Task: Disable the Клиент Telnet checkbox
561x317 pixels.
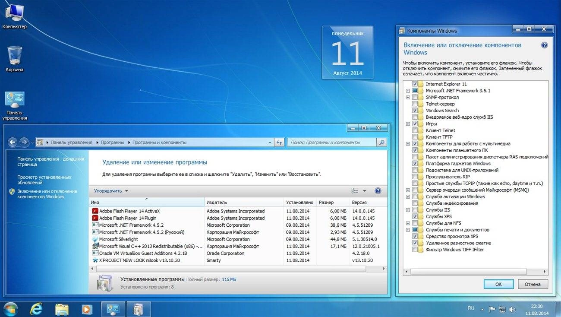Action: (x=416, y=130)
